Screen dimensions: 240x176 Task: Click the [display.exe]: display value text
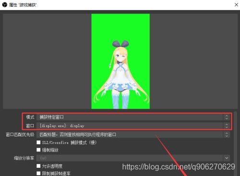coord(62,126)
